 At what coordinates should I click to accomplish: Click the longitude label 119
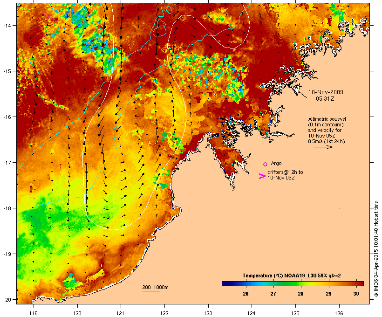point(34,313)
